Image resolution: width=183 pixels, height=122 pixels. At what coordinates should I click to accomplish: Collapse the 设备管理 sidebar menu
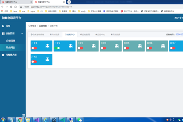tap(13, 34)
